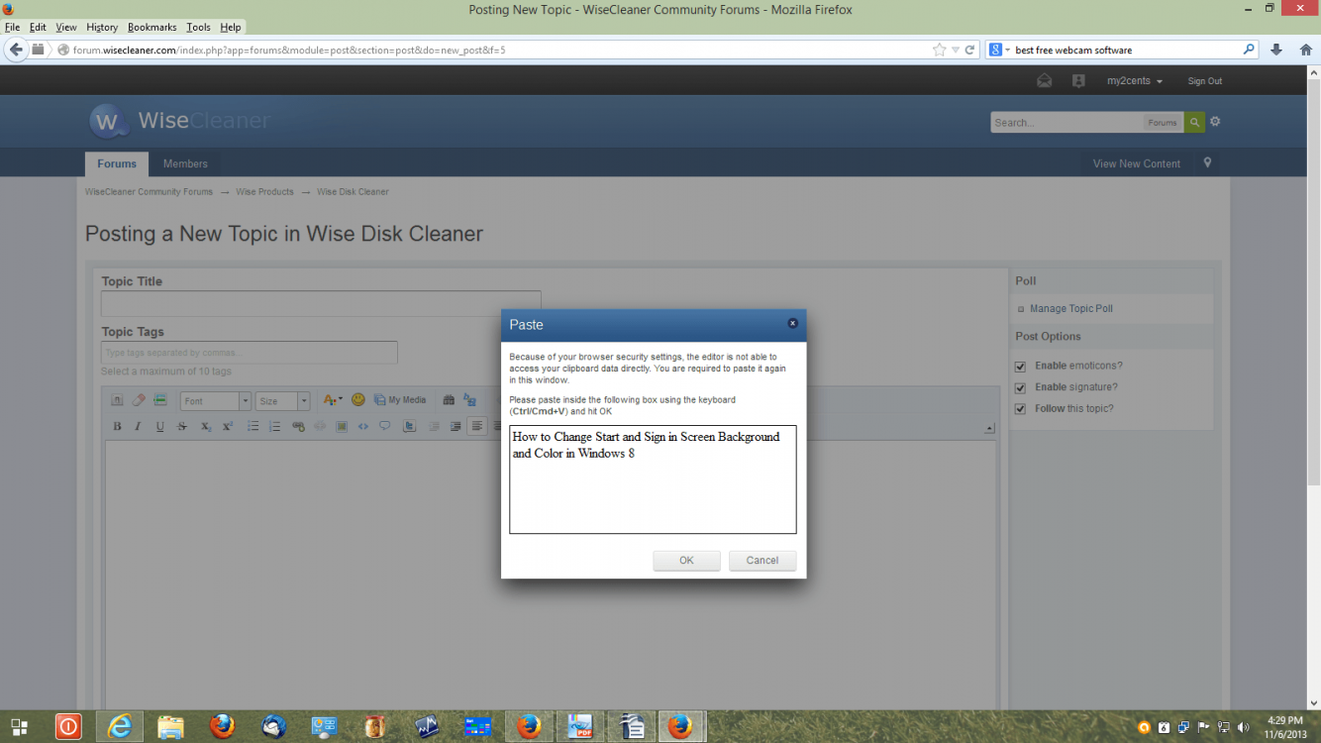Click the Sign Out link
The width and height of the screenshot is (1321, 743).
pos(1205,81)
